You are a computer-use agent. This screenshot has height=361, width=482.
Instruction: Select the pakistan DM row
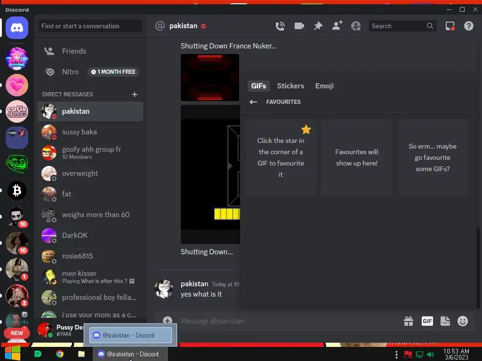[x=90, y=111]
